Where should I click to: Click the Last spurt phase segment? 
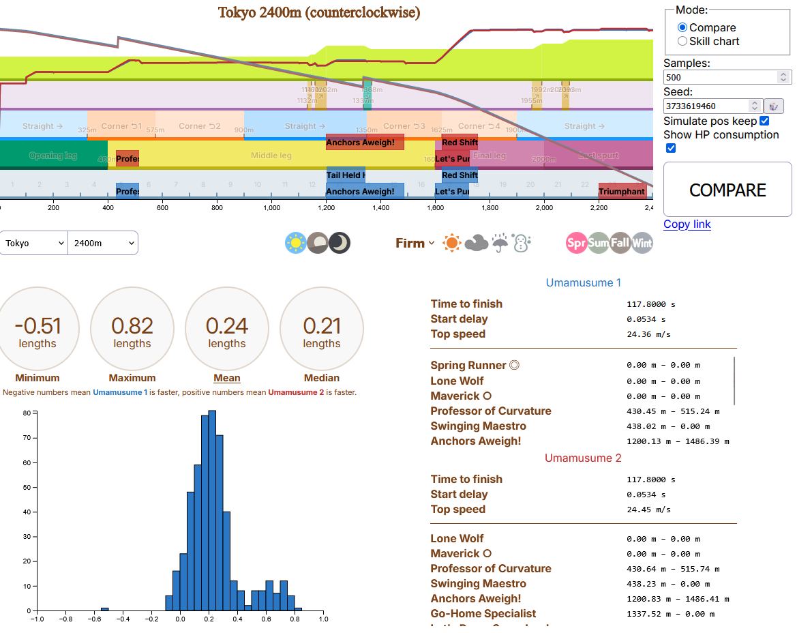[598, 155]
